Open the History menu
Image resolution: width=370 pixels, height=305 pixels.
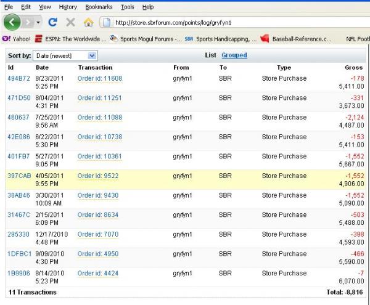coord(68,7)
